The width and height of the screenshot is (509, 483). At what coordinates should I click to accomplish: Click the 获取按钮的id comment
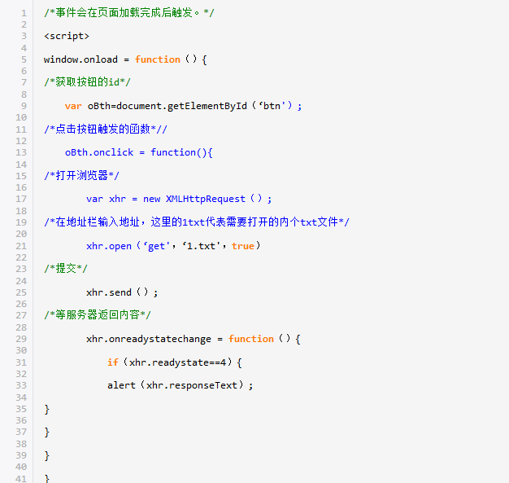coord(87,82)
